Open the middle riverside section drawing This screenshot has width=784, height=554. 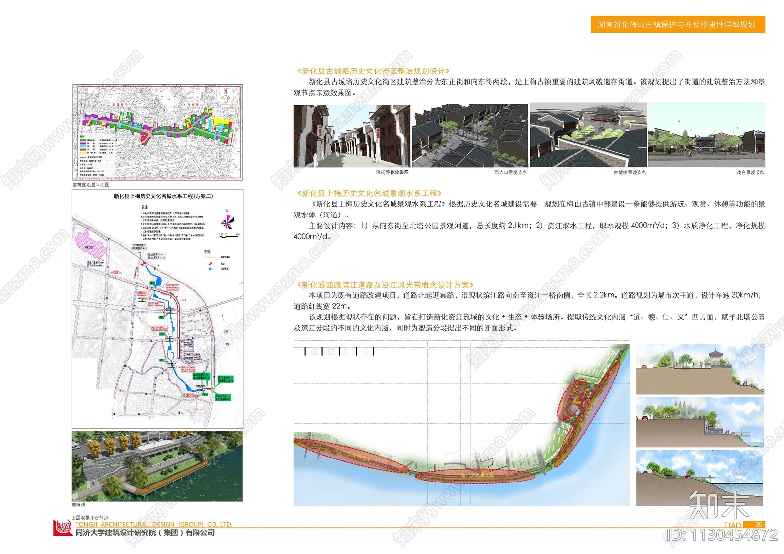click(x=700, y=422)
